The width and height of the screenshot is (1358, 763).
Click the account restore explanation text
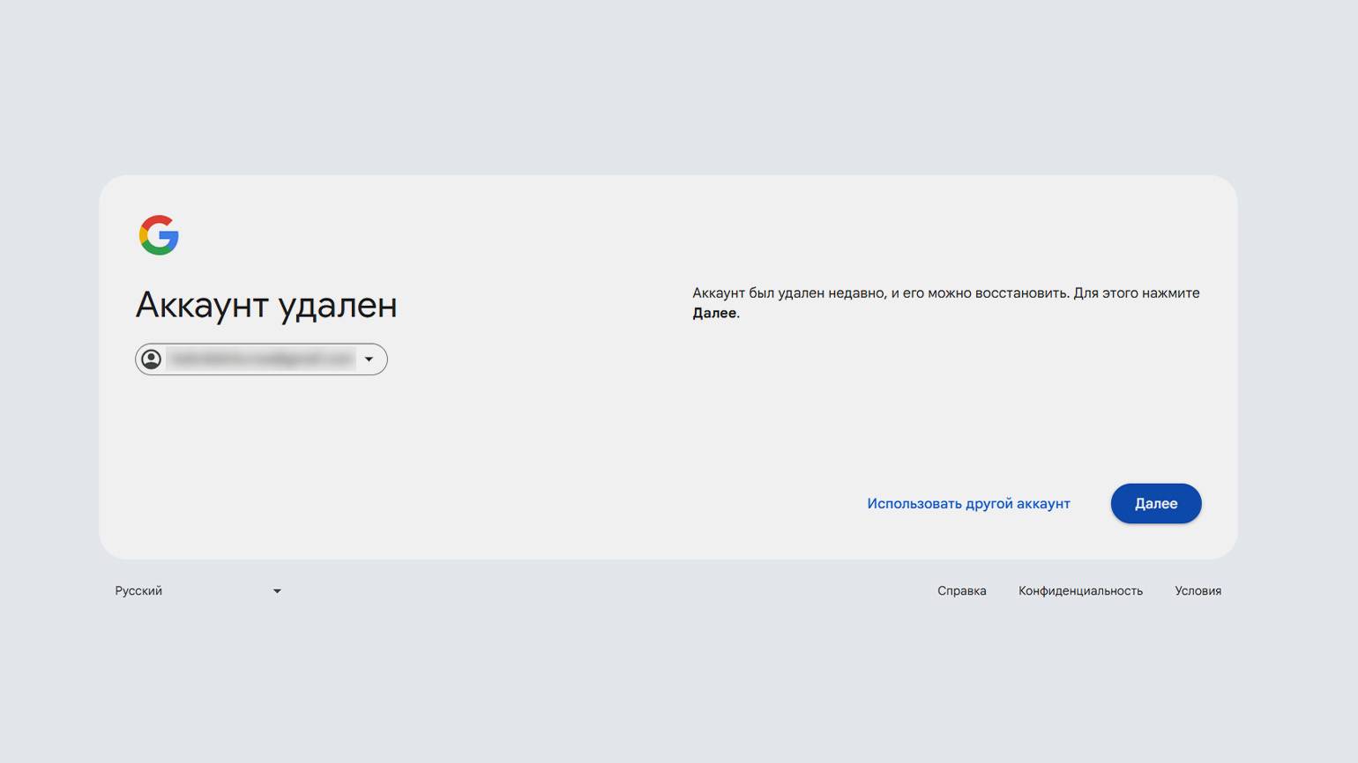[946, 303]
